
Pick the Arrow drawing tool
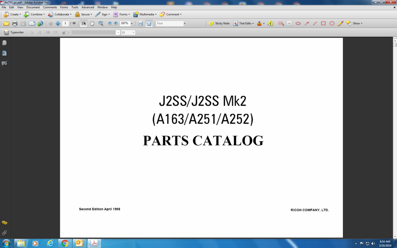306,24
